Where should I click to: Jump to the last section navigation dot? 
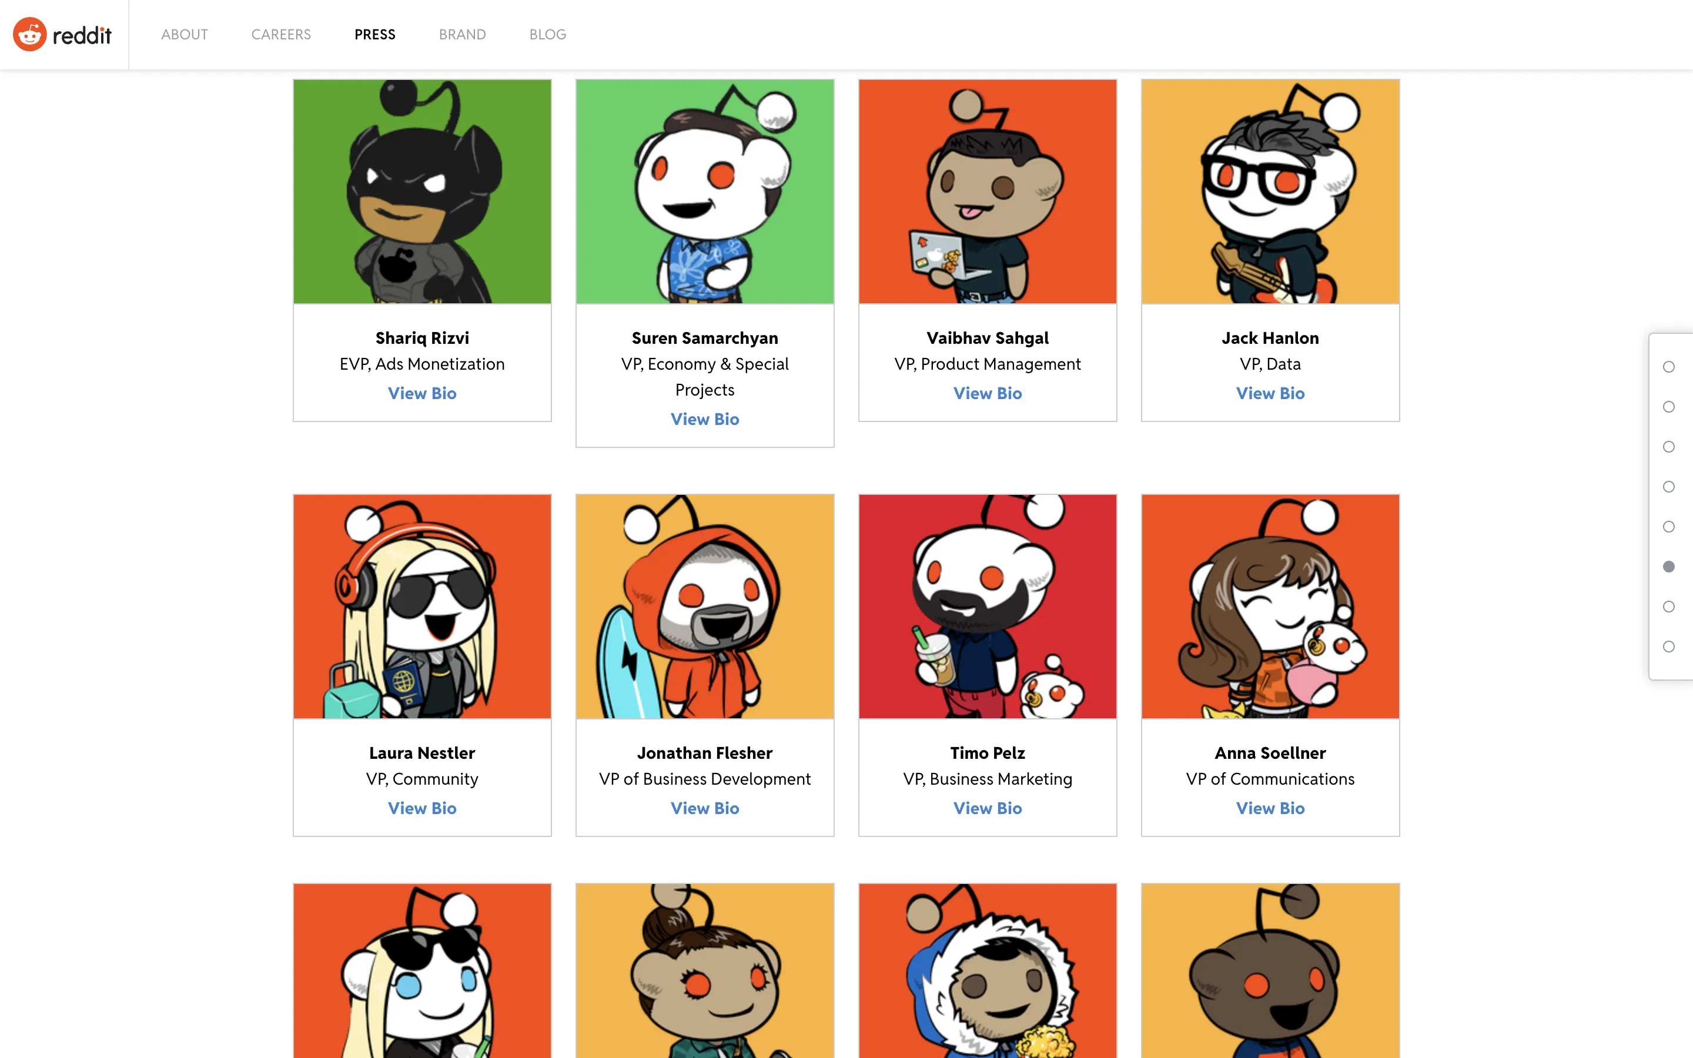point(1668,647)
